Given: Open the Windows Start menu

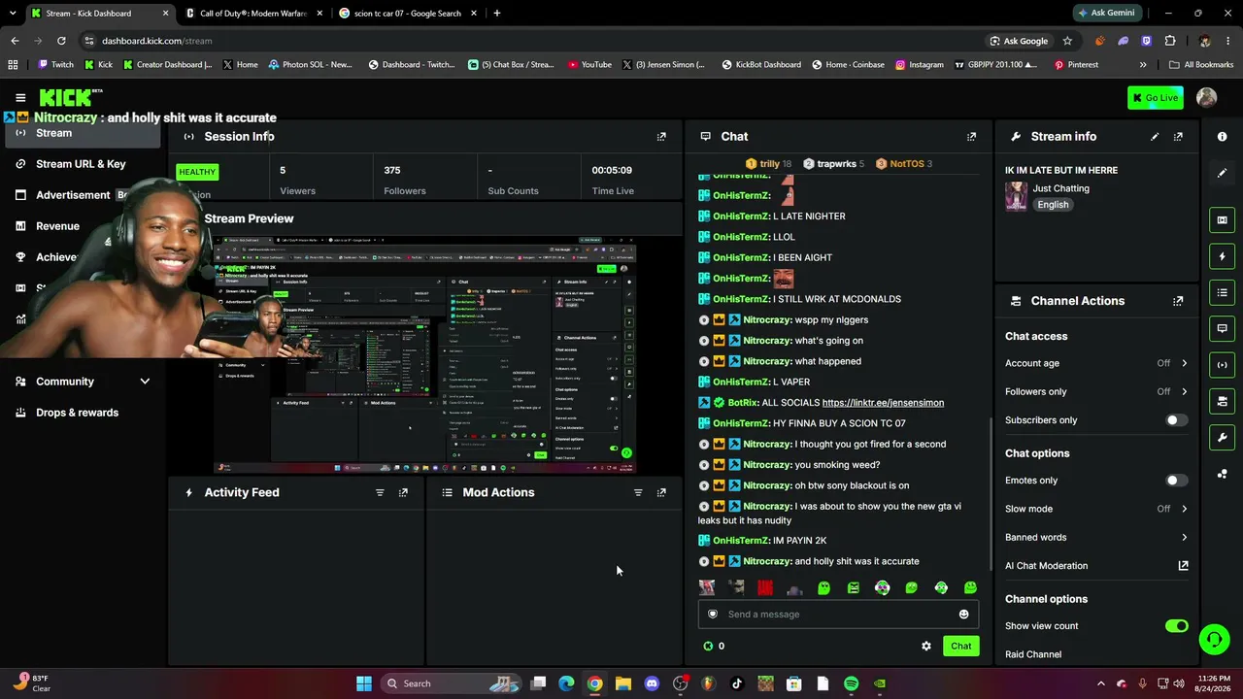Looking at the screenshot, I should coord(364,683).
